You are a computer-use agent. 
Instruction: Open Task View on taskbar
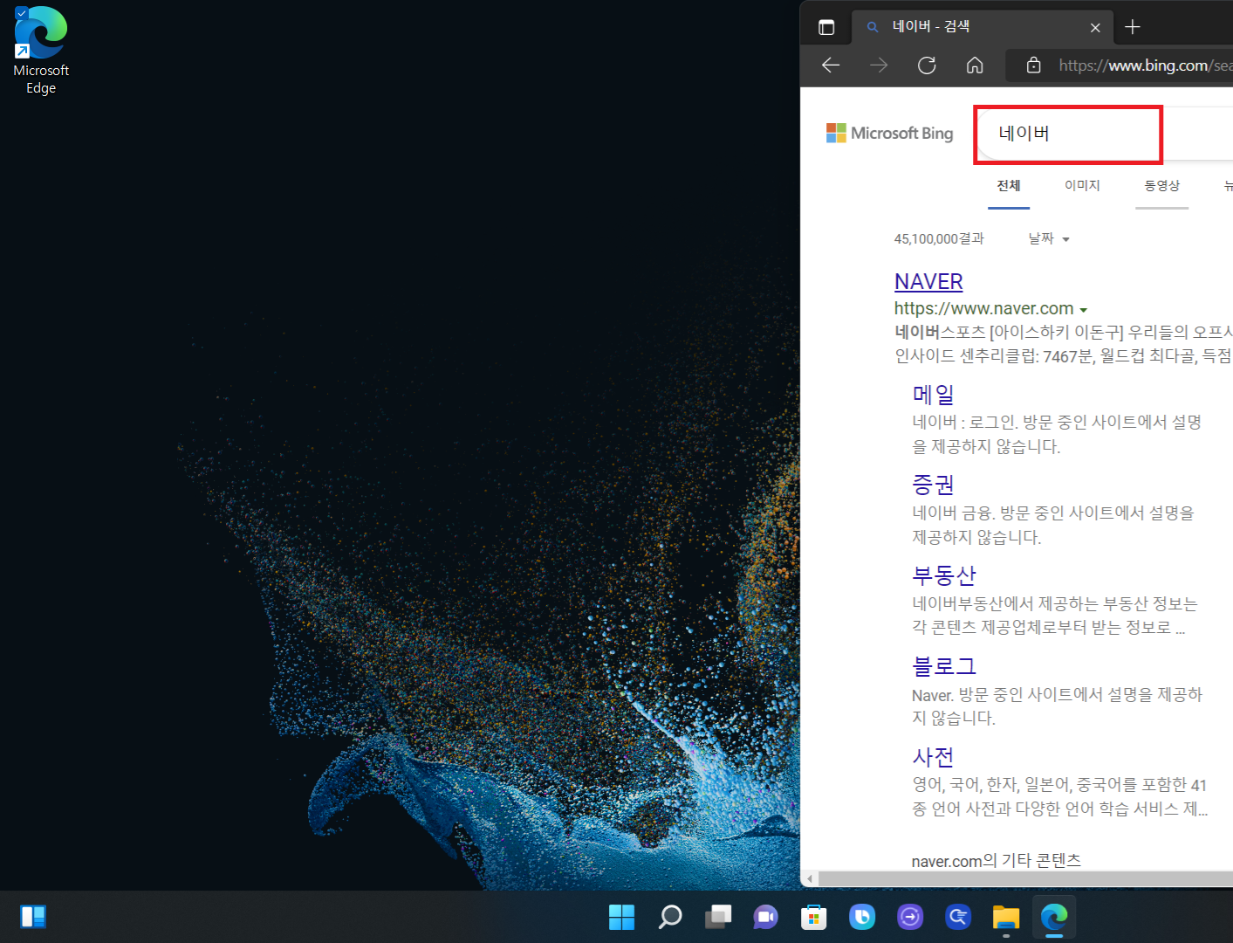(x=718, y=917)
